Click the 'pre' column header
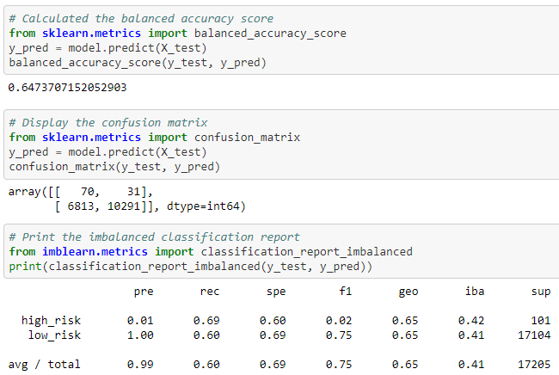 [144, 292]
